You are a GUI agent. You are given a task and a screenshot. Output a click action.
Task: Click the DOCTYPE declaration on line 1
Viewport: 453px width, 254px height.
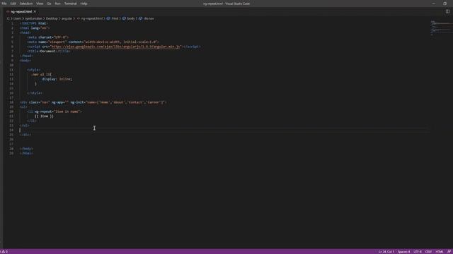point(34,23)
